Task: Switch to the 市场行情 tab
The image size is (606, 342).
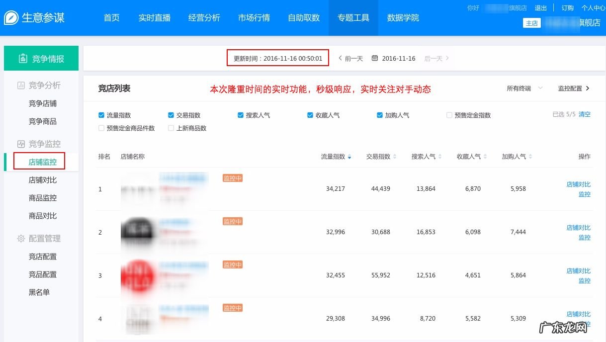Action: click(254, 17)
